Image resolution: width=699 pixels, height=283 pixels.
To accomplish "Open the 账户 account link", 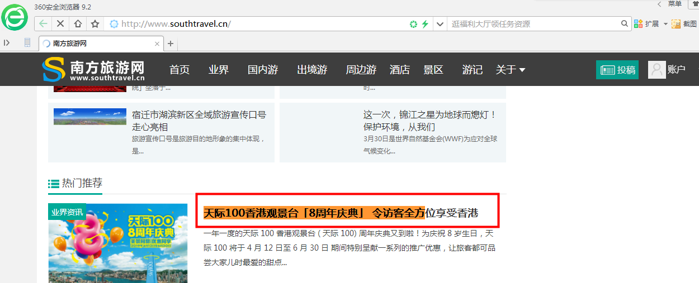I will pyautogui.click(x=676, y=70).
